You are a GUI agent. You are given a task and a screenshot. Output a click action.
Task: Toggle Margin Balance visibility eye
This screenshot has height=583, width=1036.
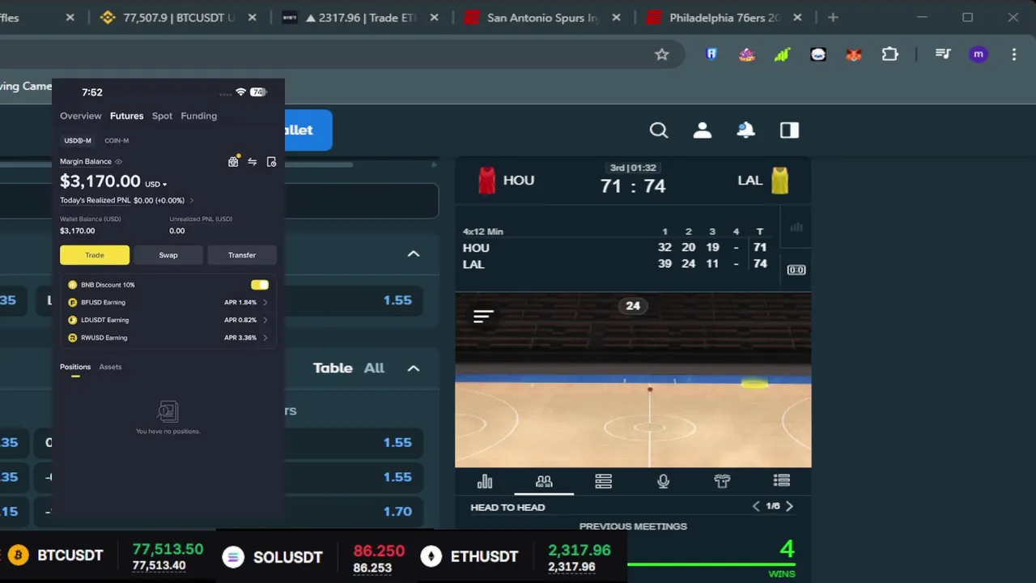click(x=118, y=162)
